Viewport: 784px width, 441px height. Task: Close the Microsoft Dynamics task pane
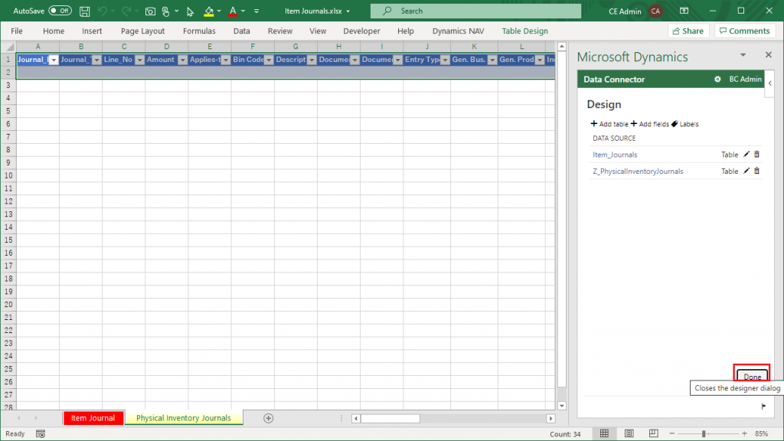[769, 54]
